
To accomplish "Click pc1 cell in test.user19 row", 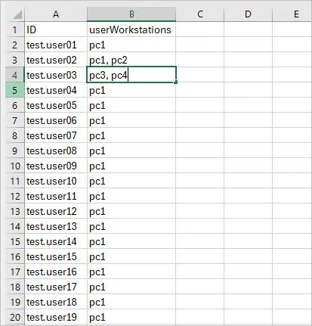I will point(131,317).
